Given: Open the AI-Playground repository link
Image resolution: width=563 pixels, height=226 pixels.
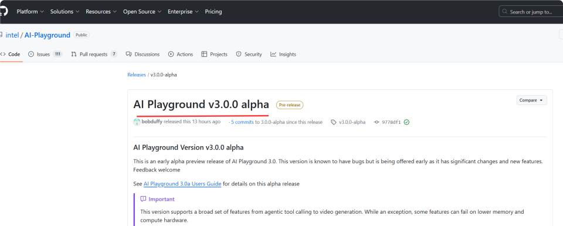Looking at the screenshot, I should (x=48, y=35).
